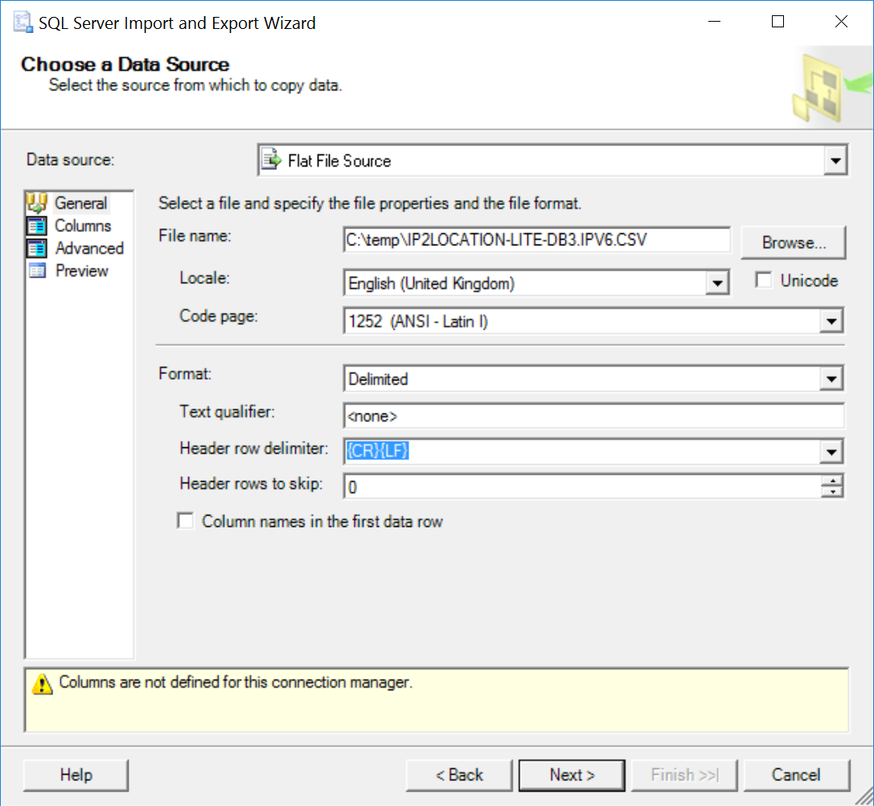Open Header row delimiter dropdown
Viewport: 874px width, 806px height.
[831, 452]
